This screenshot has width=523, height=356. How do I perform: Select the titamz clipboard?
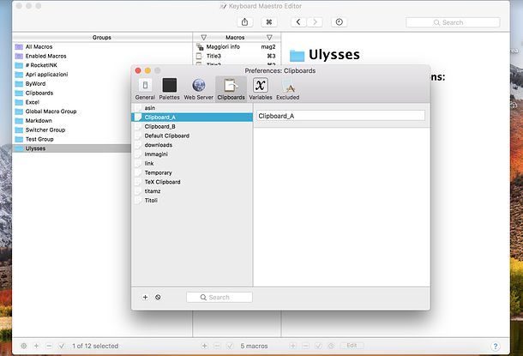192,191
